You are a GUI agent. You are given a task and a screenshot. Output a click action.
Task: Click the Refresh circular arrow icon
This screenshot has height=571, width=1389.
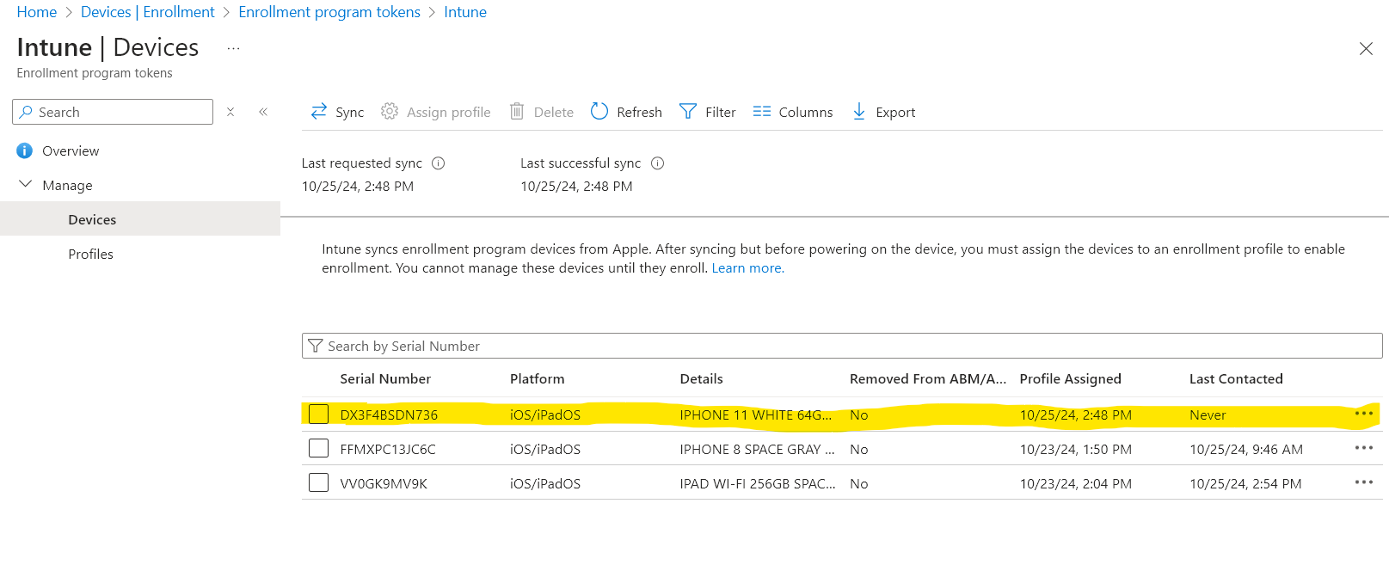599,112
